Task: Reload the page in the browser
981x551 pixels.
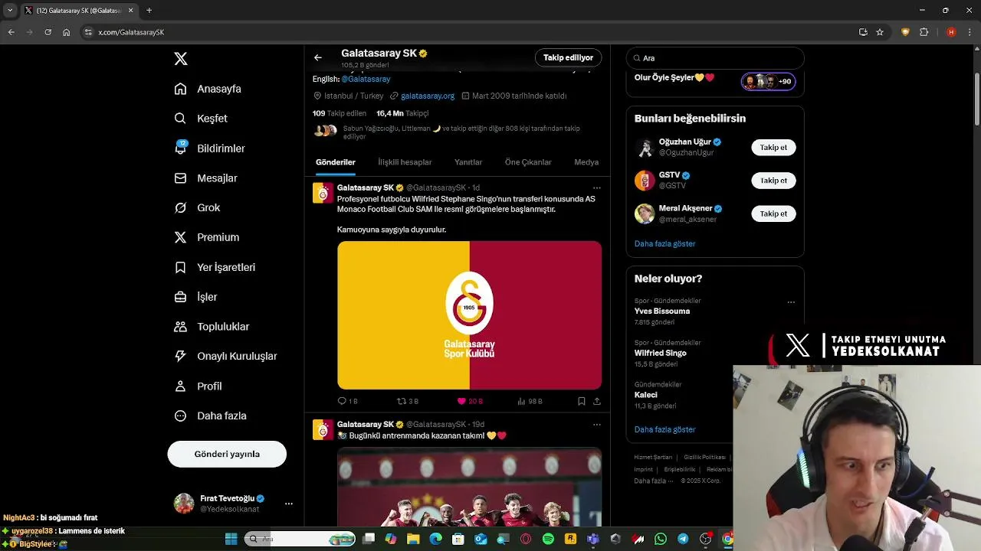Action: point(48,32)
